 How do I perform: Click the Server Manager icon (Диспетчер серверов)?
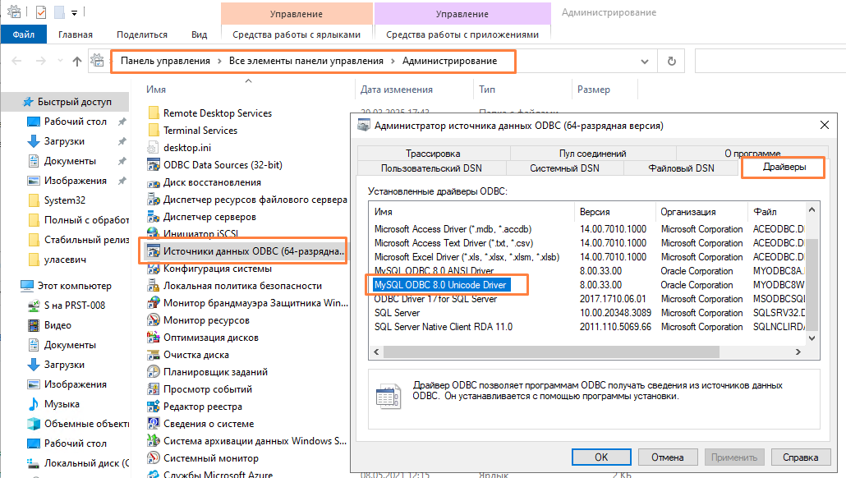click(x=153, y=217)
